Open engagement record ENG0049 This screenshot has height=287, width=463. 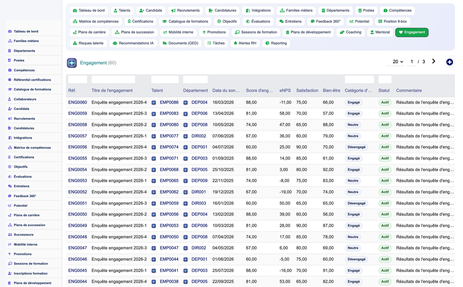pos(78,226)
